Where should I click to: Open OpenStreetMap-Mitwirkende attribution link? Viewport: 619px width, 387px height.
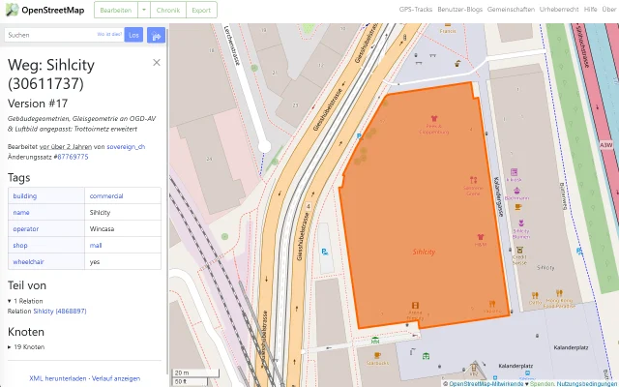486,383
